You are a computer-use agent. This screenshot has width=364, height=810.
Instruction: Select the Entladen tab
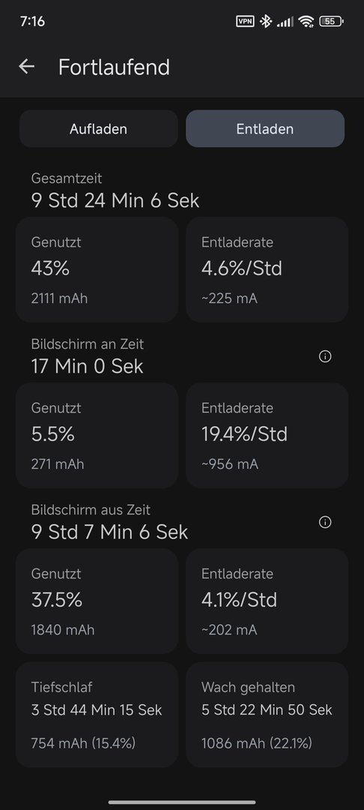click(265, 129)
